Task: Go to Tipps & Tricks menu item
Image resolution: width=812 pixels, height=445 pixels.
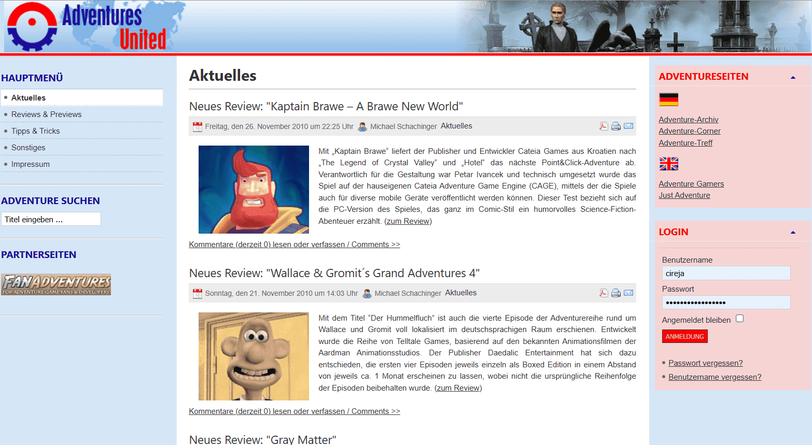Action: (x=35, y=131)
